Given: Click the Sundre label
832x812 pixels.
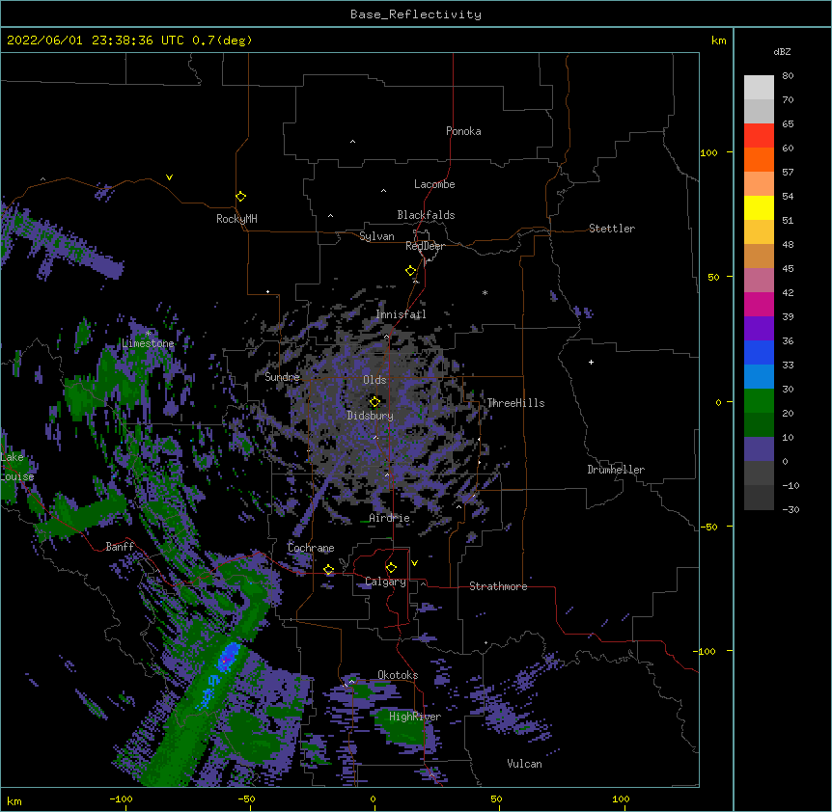Looking at the screenshot, I should coord(282,377).
